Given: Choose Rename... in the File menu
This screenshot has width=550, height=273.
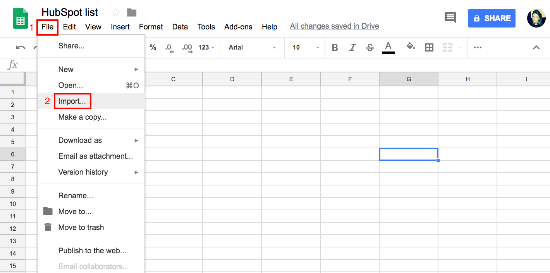Looking at the screenshot, I should (x=91, y=196).
